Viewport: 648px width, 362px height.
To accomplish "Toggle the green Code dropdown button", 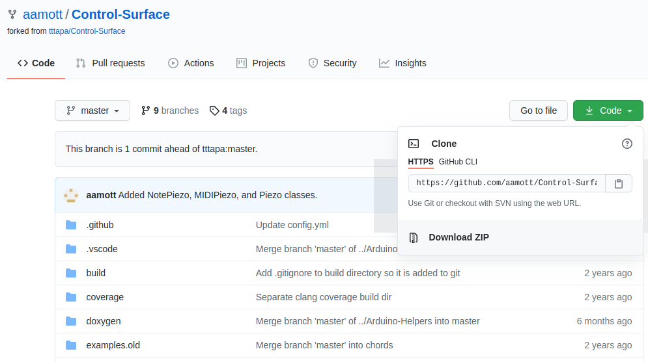I will coord(608,110).
